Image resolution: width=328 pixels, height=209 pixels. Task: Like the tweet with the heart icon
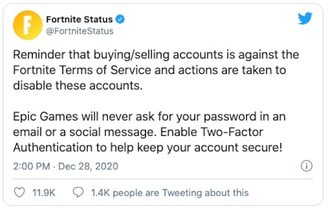pos(19,192)
